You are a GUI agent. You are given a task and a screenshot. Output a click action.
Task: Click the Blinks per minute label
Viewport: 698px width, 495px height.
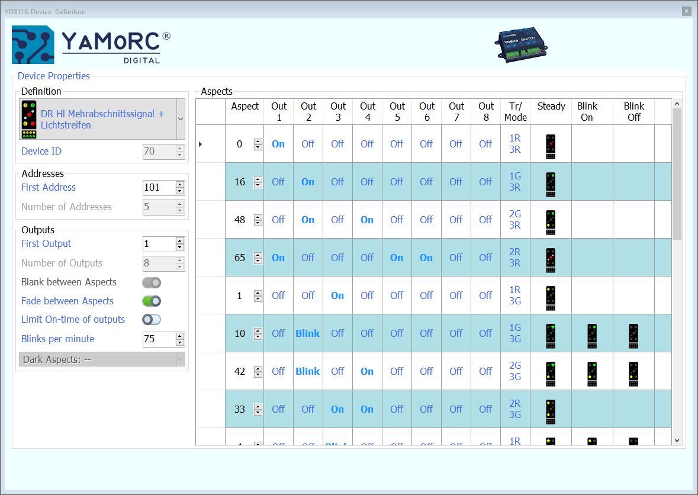pos(58,339)
